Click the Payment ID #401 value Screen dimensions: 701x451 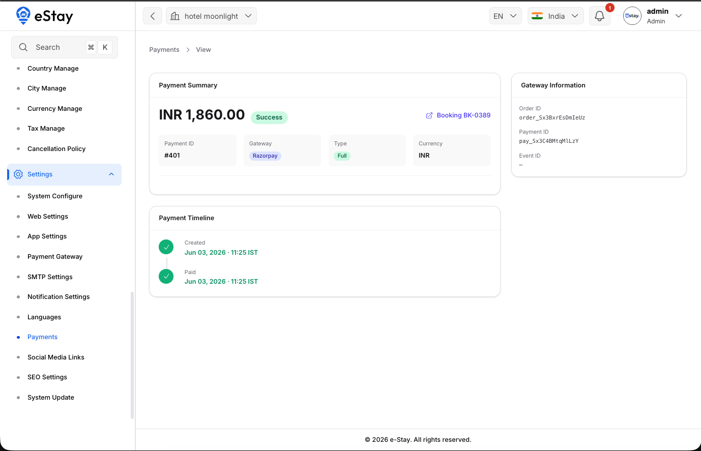[x=172, y=156]
